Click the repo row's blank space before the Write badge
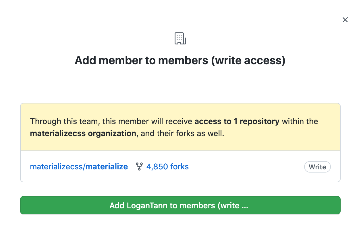The image size is (359, 235). pyautogui.click(x=247, y=167)
